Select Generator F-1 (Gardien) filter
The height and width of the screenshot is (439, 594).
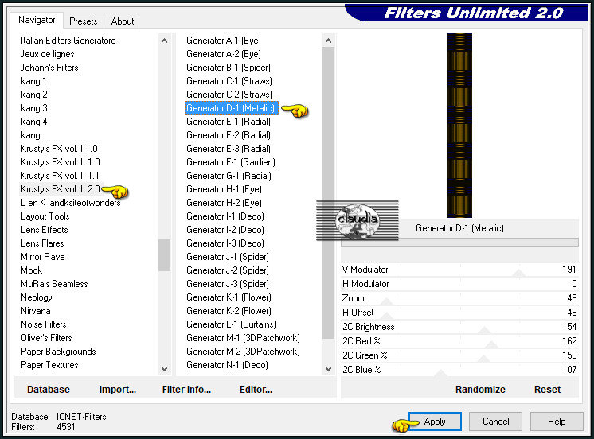click(x=231, y=162)
